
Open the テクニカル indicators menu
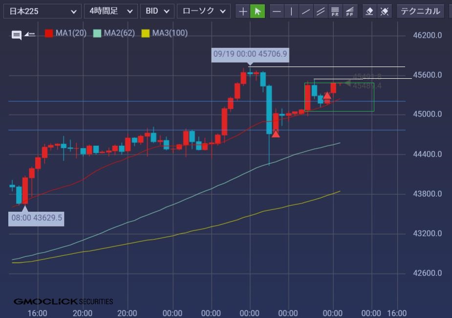(420, 11)
